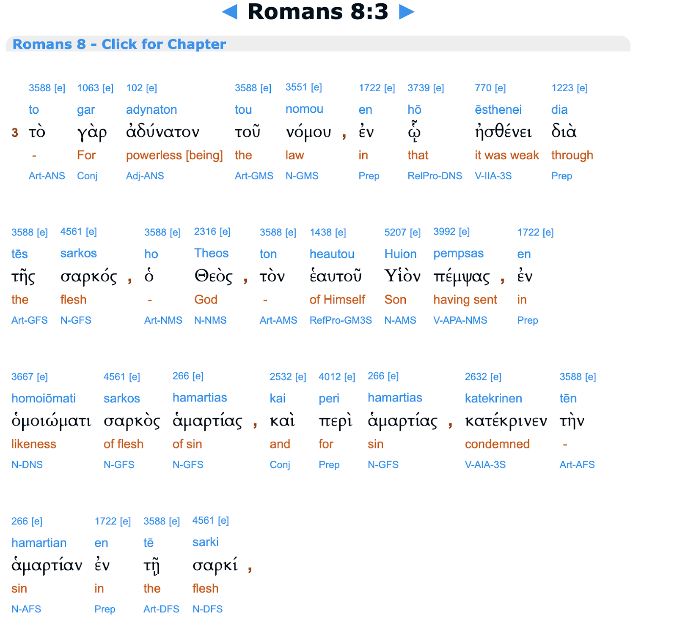Viewport: 677px width, 620px height.
Task: Click the 'hamartian' transliteration link
Action: tap(39, 543)
